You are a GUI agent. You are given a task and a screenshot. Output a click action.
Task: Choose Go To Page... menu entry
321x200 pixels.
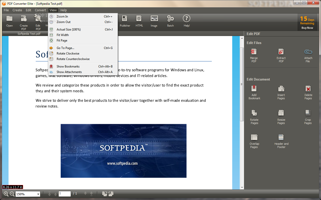click(83, 48)
